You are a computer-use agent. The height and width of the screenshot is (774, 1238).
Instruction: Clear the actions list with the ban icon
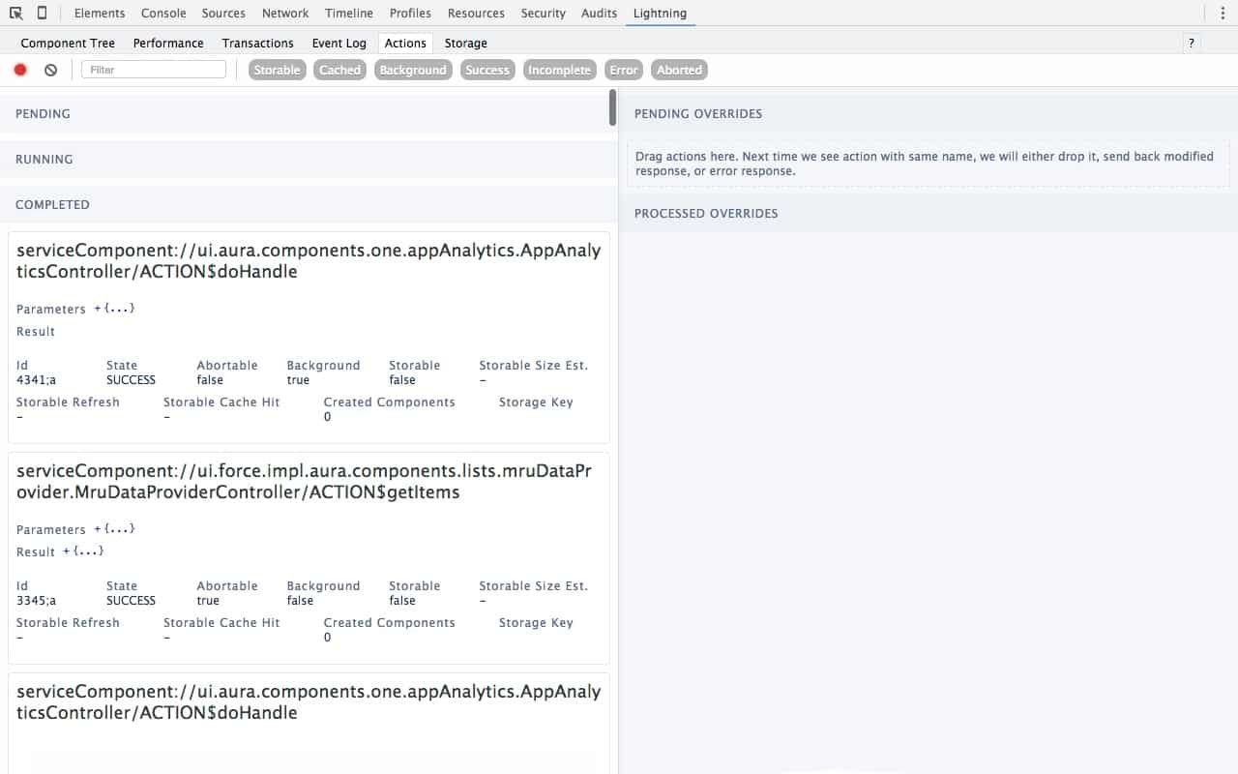point(51,70)
